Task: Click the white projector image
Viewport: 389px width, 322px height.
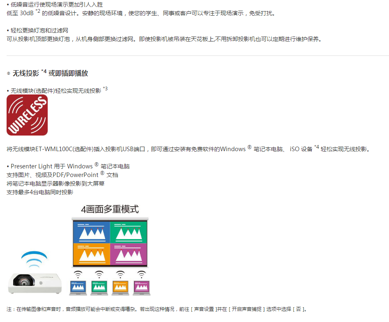Action: click(35, 283)
